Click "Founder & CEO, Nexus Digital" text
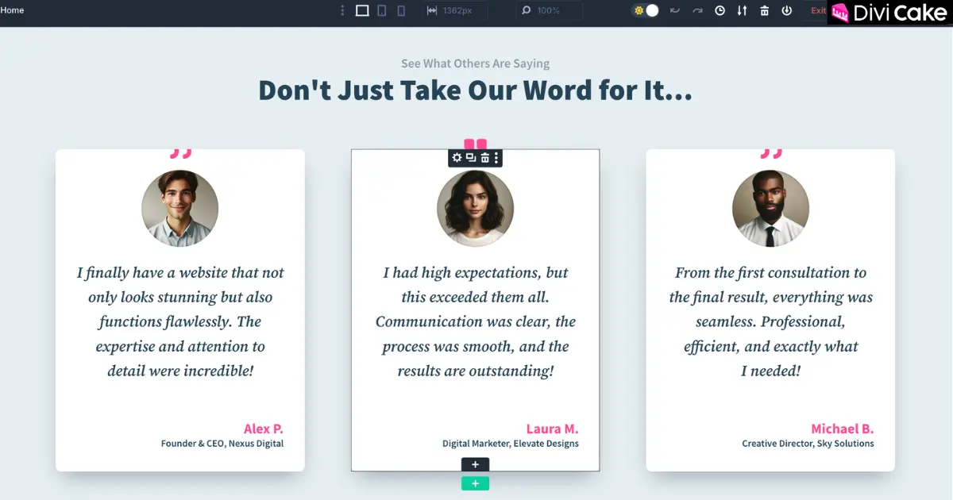Screen dimensions: 953x500 coord(222,444)
